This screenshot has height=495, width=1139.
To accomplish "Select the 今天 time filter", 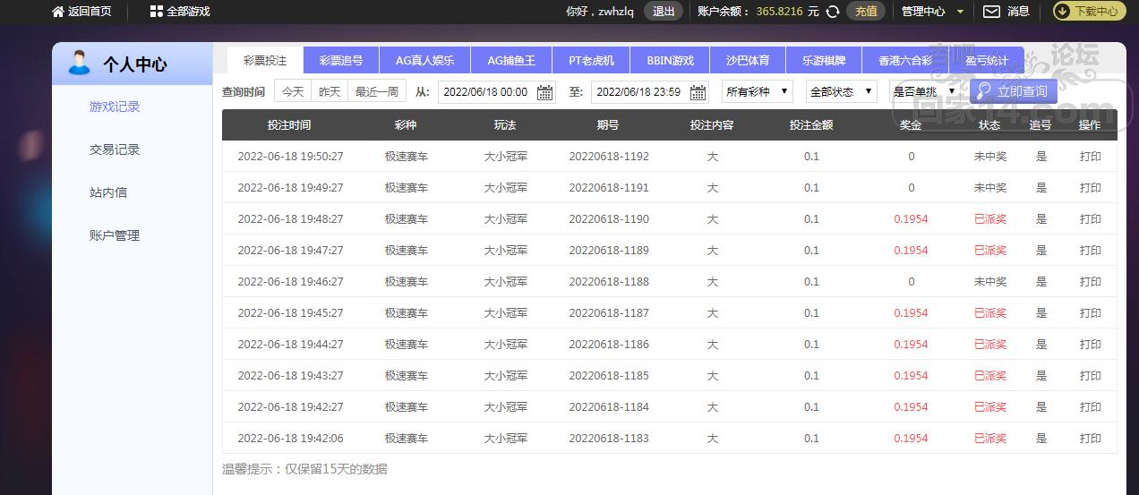I will click(x=293, y=91).
